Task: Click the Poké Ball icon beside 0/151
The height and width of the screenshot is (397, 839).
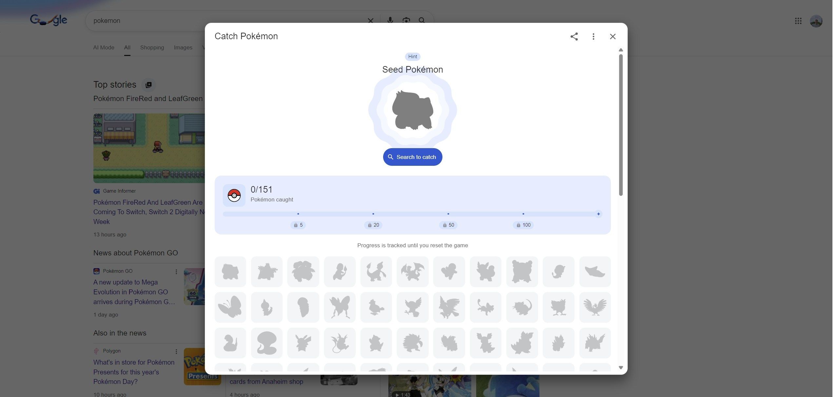Action: pos(234,195)
